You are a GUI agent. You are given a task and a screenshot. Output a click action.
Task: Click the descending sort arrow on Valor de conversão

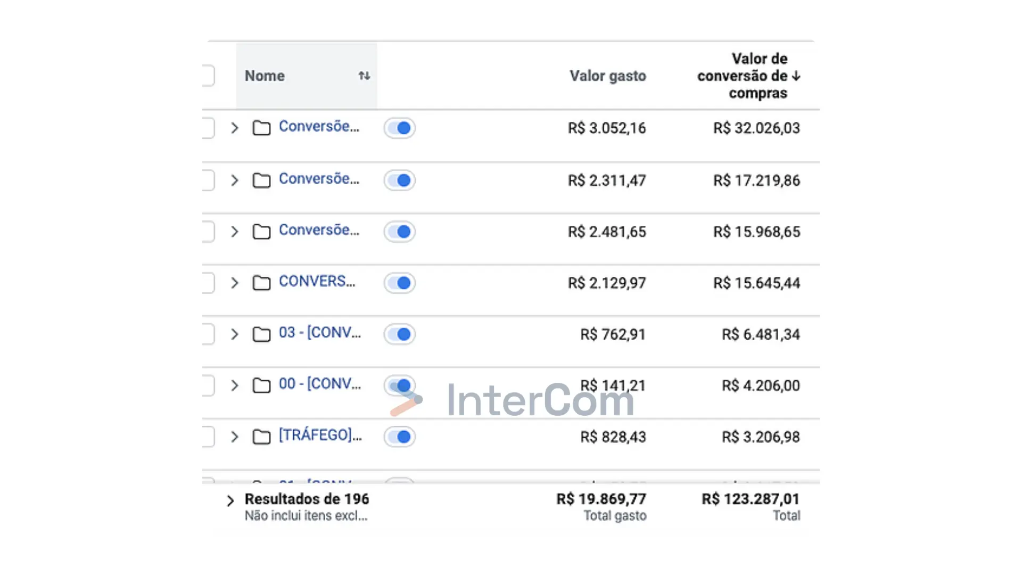(796, 76)
